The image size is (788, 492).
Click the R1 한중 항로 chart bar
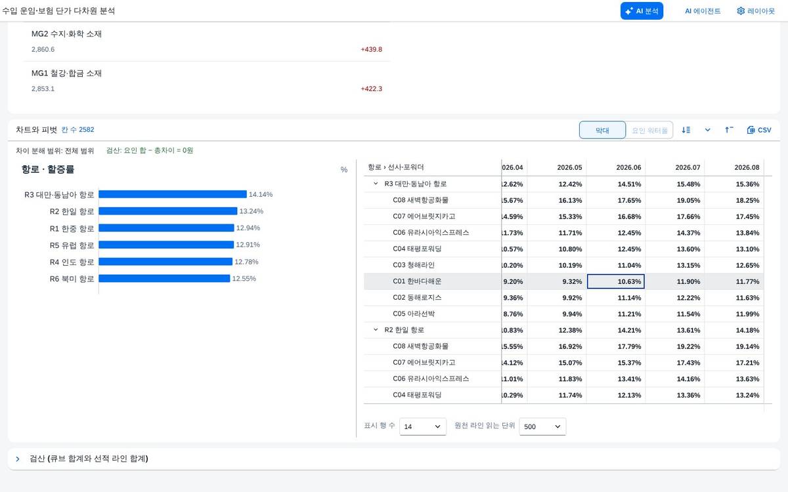[166, 228]
